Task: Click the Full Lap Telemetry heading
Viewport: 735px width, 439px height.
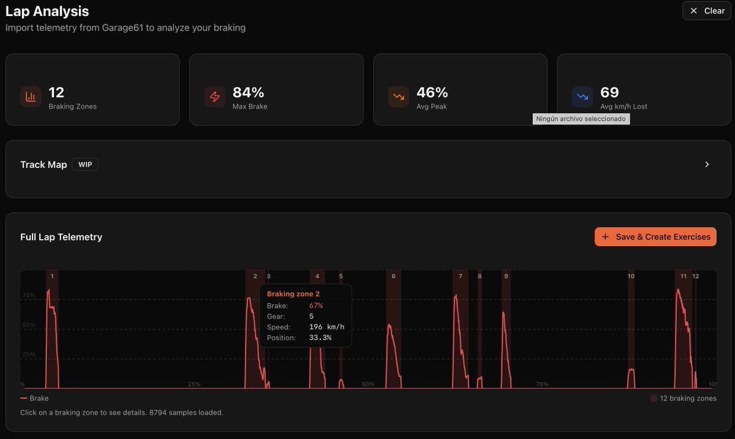Action: tap(61, 237)
